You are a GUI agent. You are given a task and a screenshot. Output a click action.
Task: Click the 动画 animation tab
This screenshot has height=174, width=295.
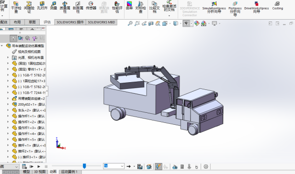tap(53, 172)
